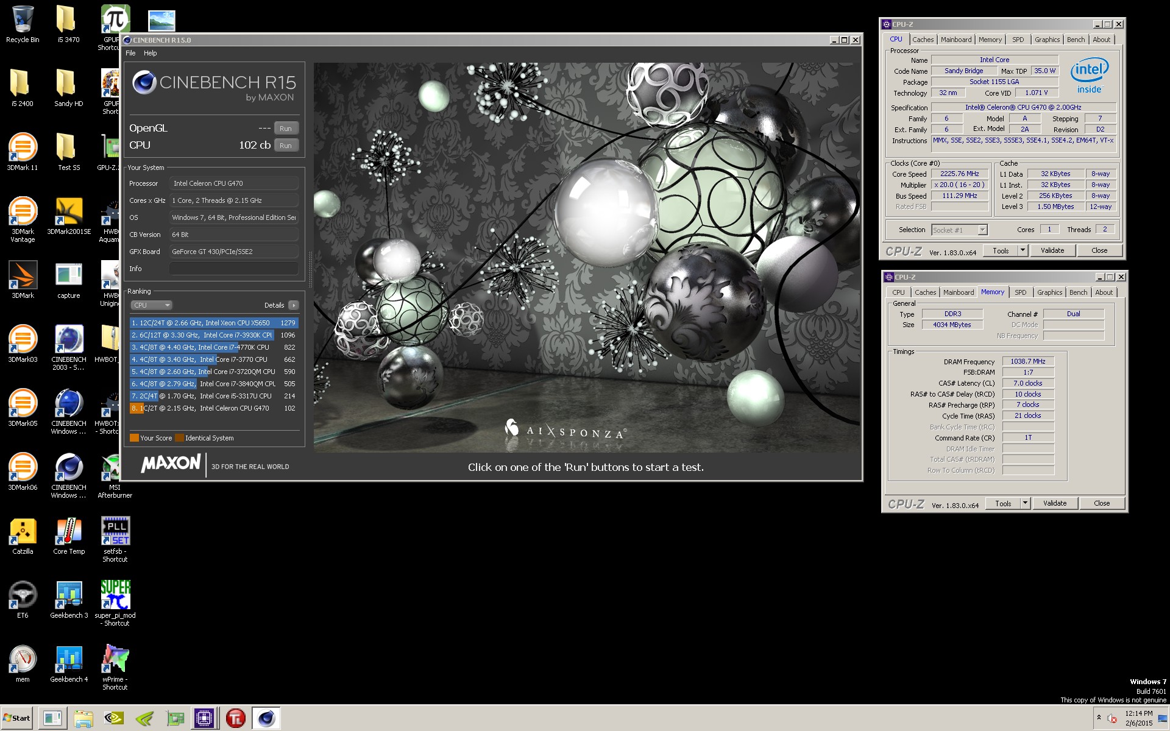Open Core Temp shortcut
Screen dimensions: 1170x731
(x=68, y=536)
